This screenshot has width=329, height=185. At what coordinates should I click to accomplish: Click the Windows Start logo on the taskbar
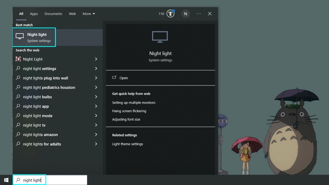tap(6, 180)
